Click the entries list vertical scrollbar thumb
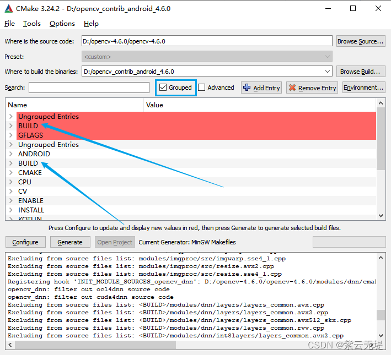391x355 pixels. (381, 139)
